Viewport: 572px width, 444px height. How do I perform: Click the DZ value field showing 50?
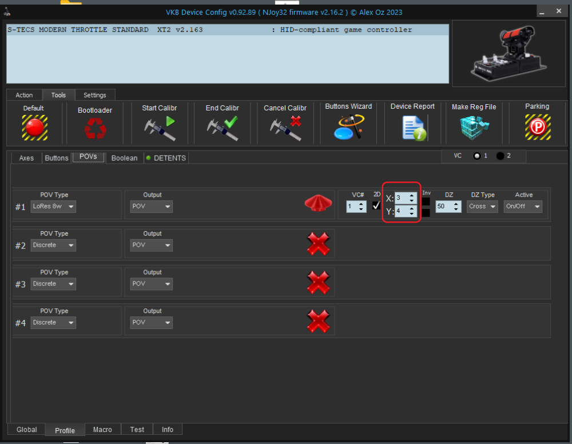[x=444, y=207]
